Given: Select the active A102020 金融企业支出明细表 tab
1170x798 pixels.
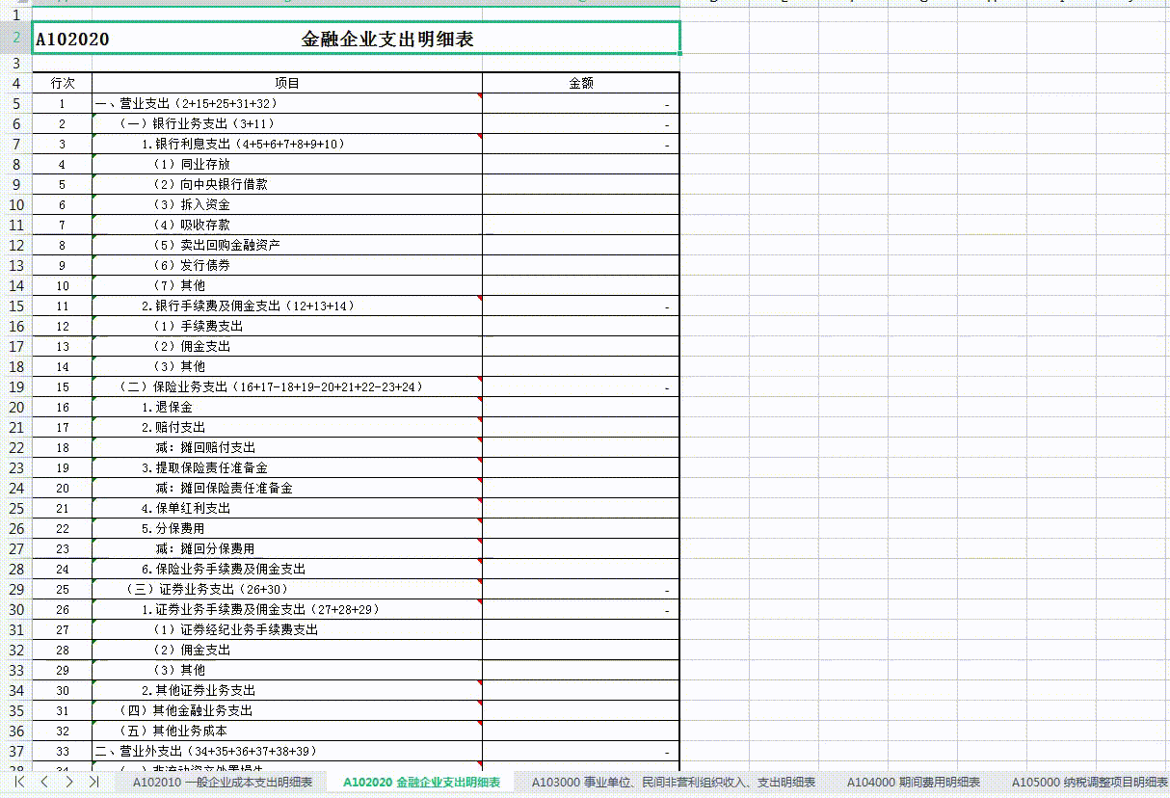Looking at the screenshot, I should click(427, 784).
